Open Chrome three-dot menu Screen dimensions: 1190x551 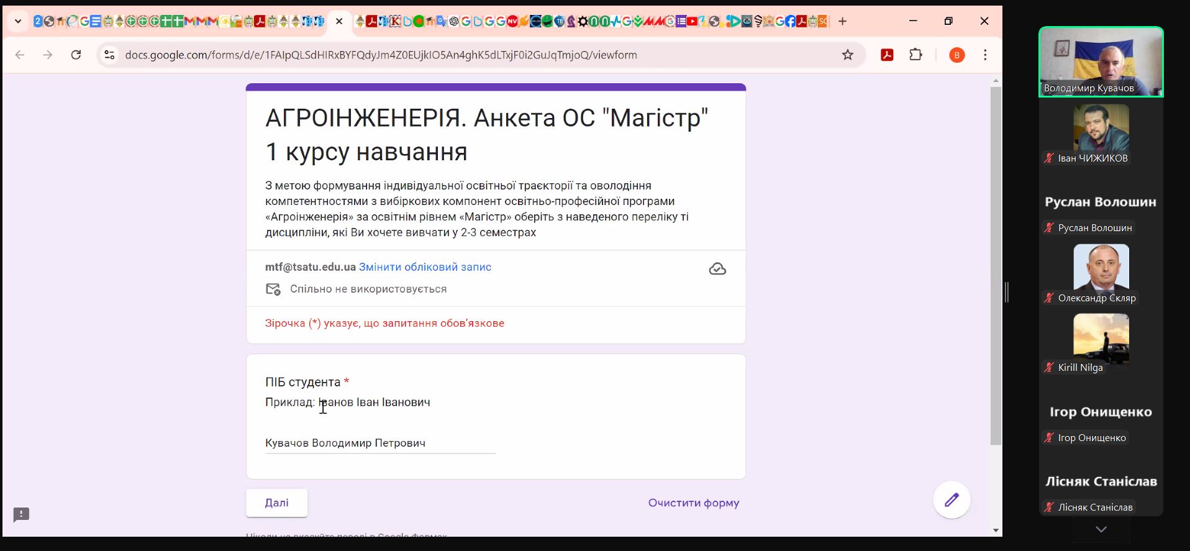(985, 55)
